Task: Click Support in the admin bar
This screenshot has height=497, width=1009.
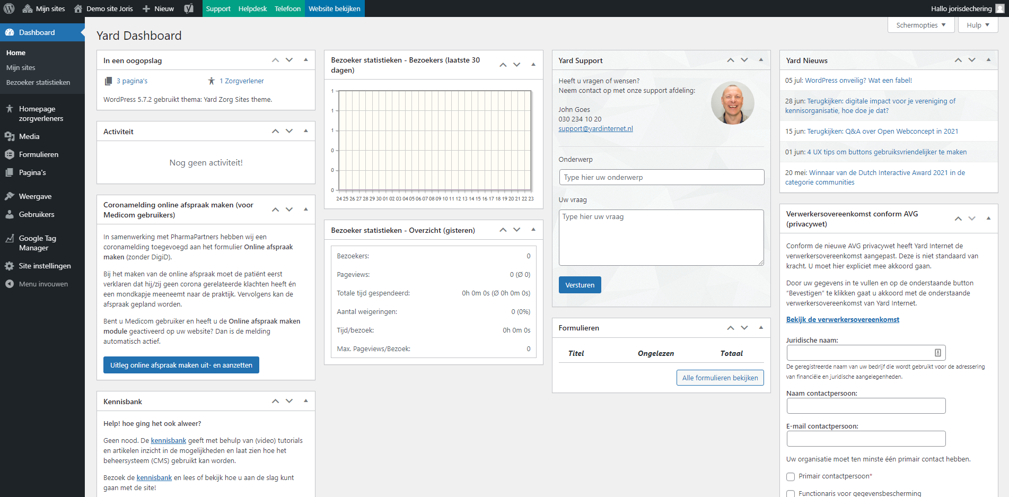Action: click(x=218, y=8)
